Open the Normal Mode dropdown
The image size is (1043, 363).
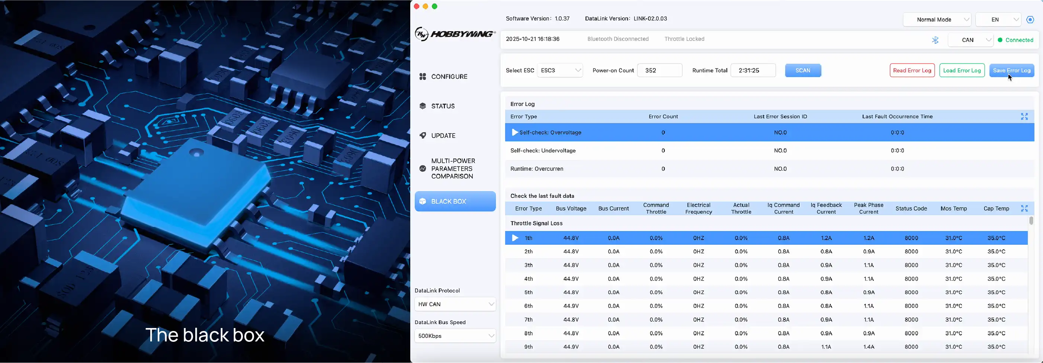pos(937,19)
